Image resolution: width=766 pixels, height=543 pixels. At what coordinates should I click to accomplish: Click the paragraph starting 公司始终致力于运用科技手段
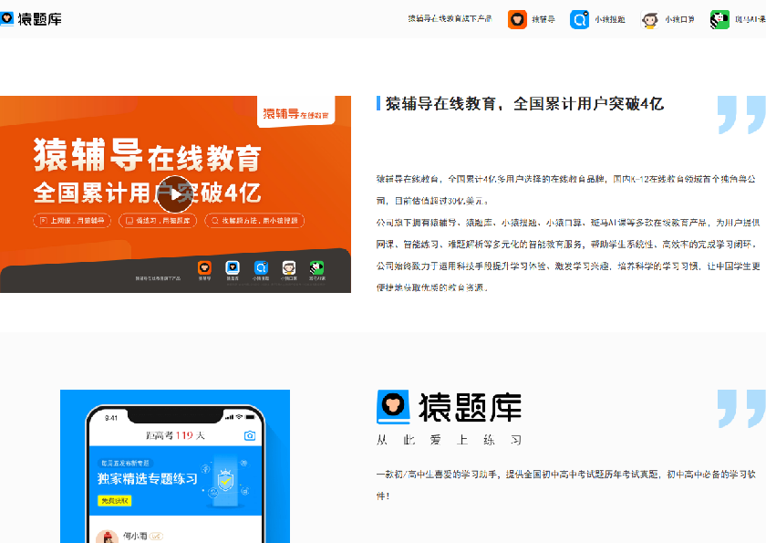(567, 277)
